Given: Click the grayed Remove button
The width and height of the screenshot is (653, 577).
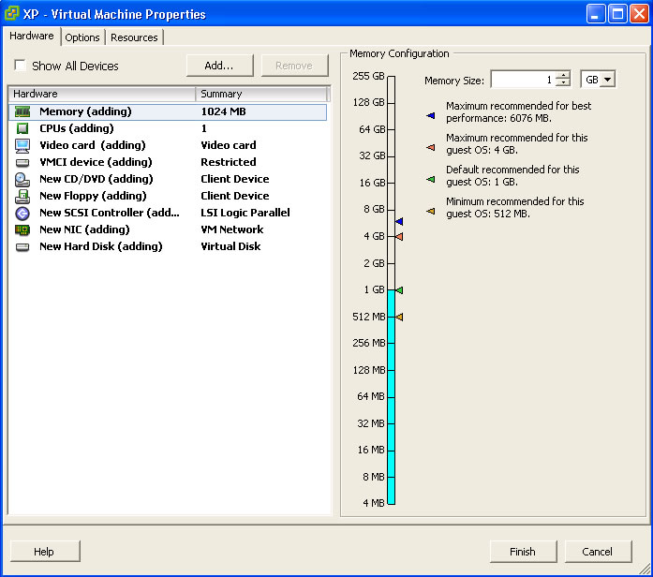Looking at the screenshot, I should coord(294,66).
